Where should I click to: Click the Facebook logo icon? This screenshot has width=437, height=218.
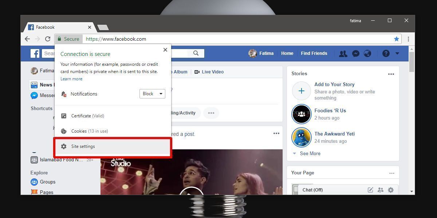[35, 53]
